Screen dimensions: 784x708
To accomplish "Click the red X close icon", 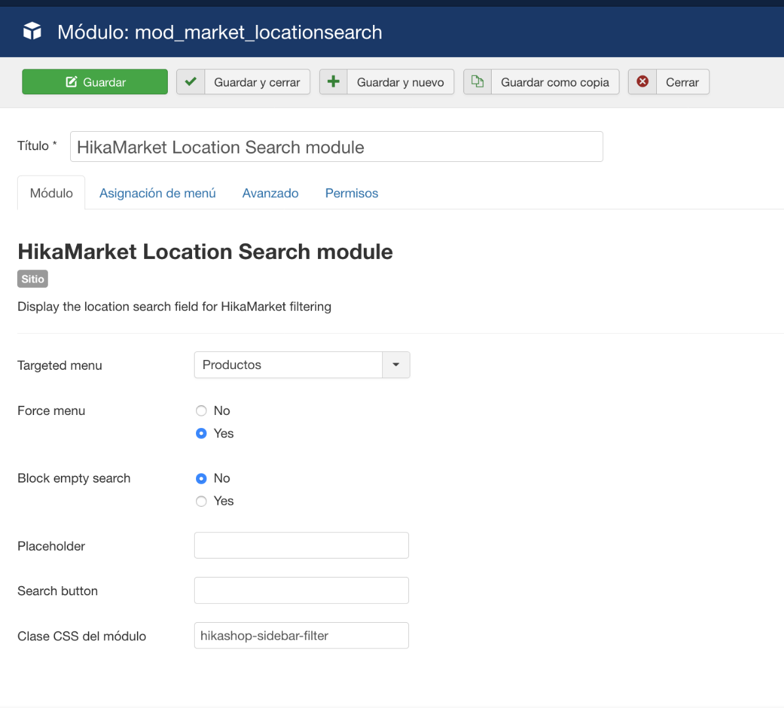I will tap(642, 81).
